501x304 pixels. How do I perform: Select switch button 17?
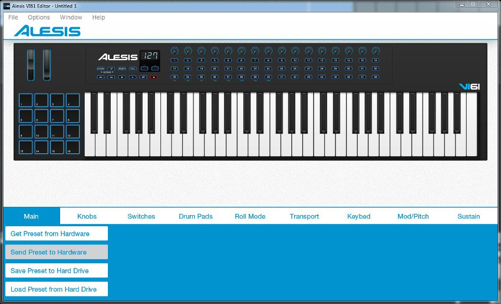[174, 69]
